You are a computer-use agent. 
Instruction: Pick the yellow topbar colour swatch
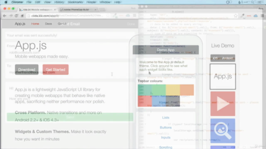[173, 90]
